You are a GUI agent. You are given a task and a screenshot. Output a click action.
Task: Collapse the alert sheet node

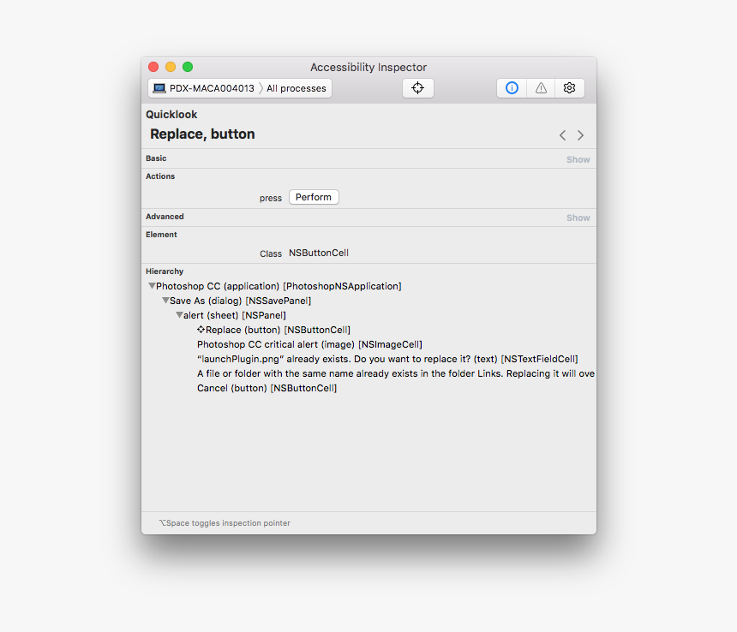click(x=178, y=314)
